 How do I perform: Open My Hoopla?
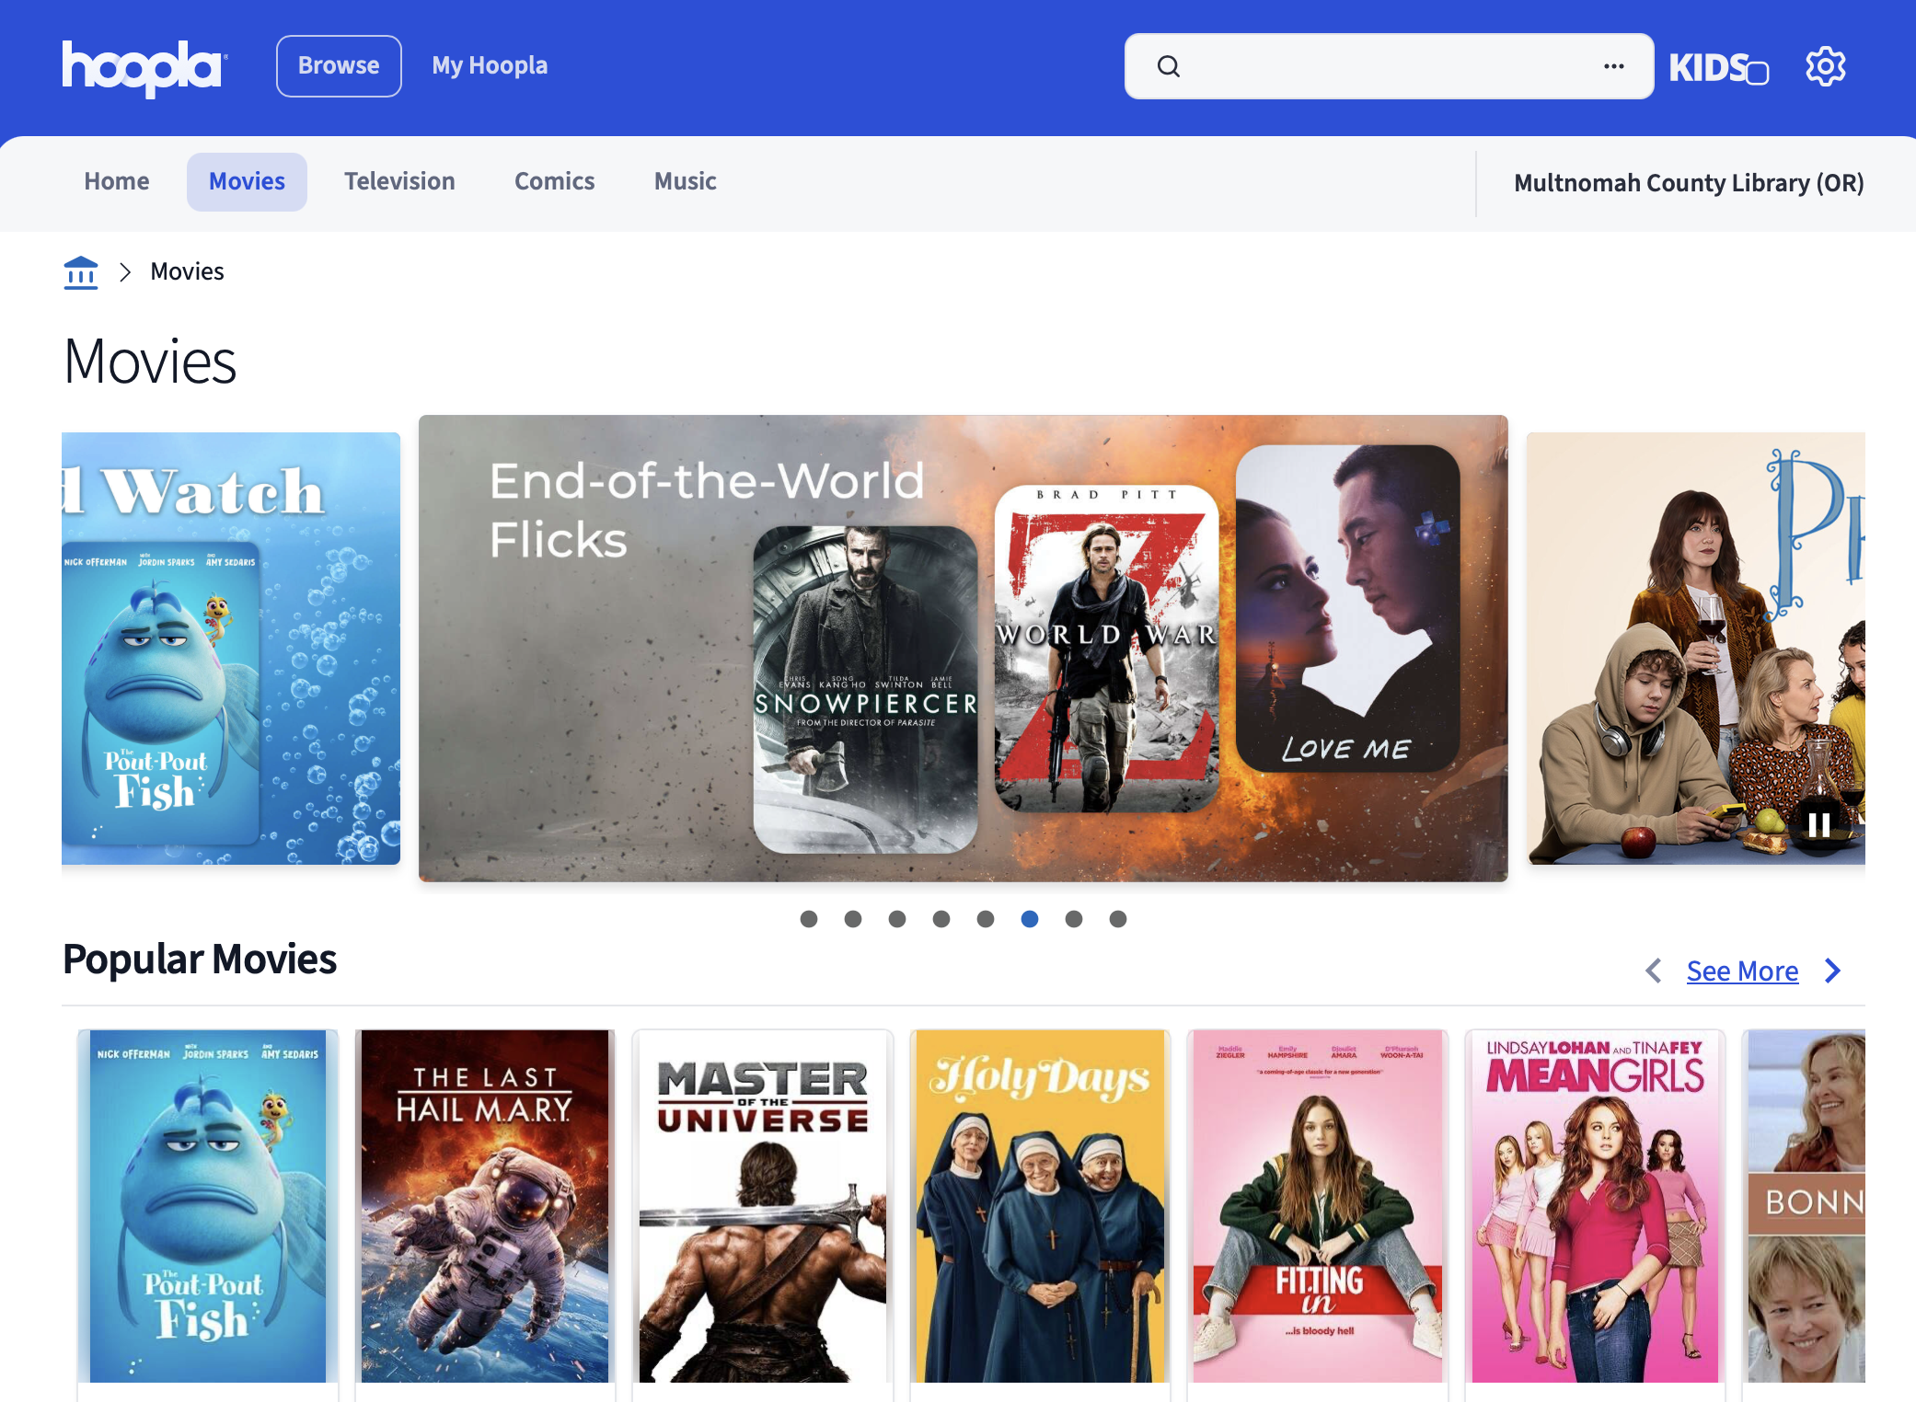click(490, 66)
